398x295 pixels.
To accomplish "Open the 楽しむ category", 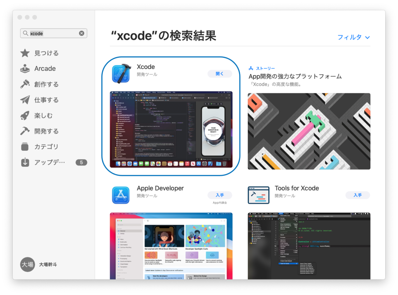I will coord(42,115).
